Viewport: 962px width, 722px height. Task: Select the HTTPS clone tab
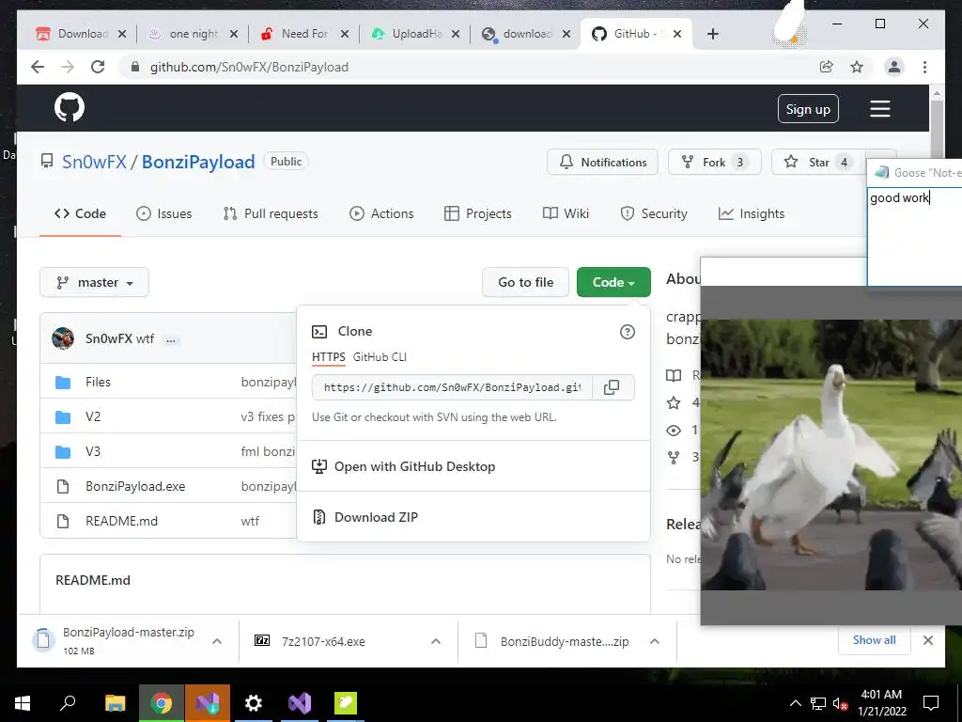pos(328,357)
